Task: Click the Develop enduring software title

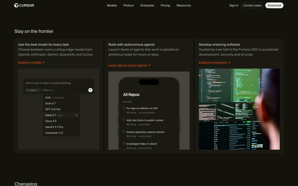Action: click(x=219, y=45)
